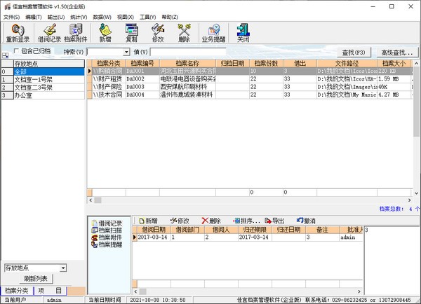Click the main table horizontal scrollbar thumb
This screenshot has width=421, height=304.
pos(98,200)
